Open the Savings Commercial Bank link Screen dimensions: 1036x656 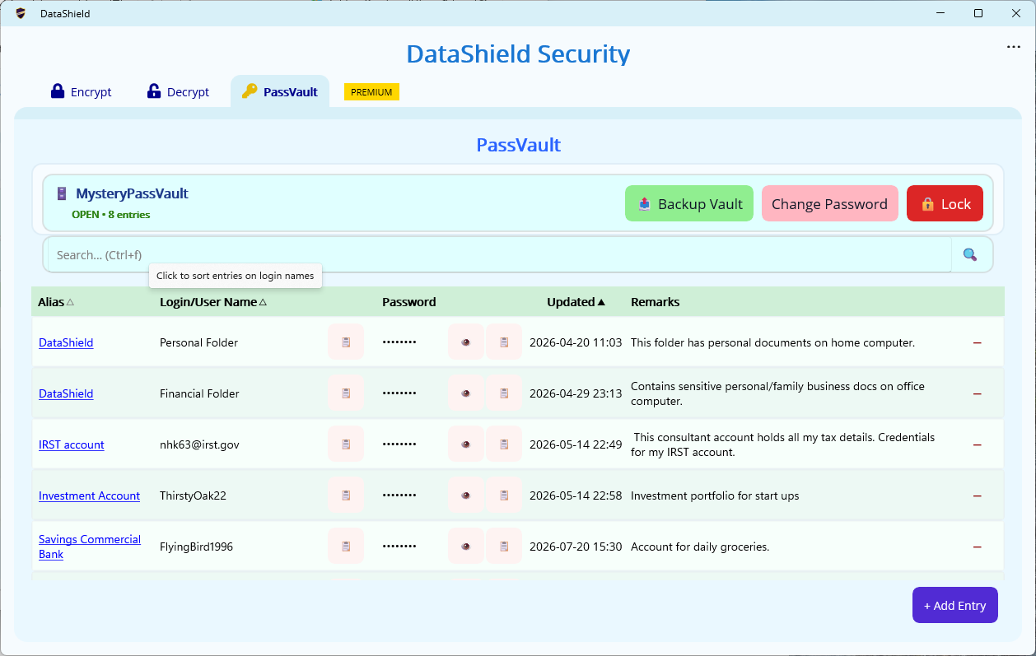tap(90, 547)
